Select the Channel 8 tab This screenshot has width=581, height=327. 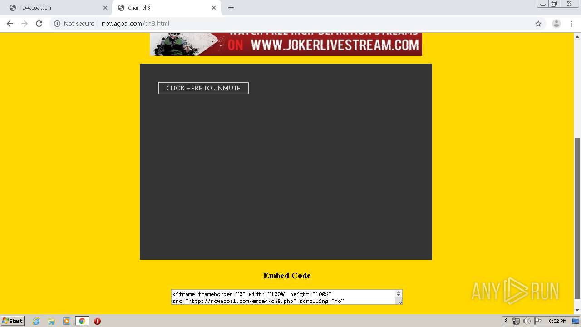coord(166,8)
